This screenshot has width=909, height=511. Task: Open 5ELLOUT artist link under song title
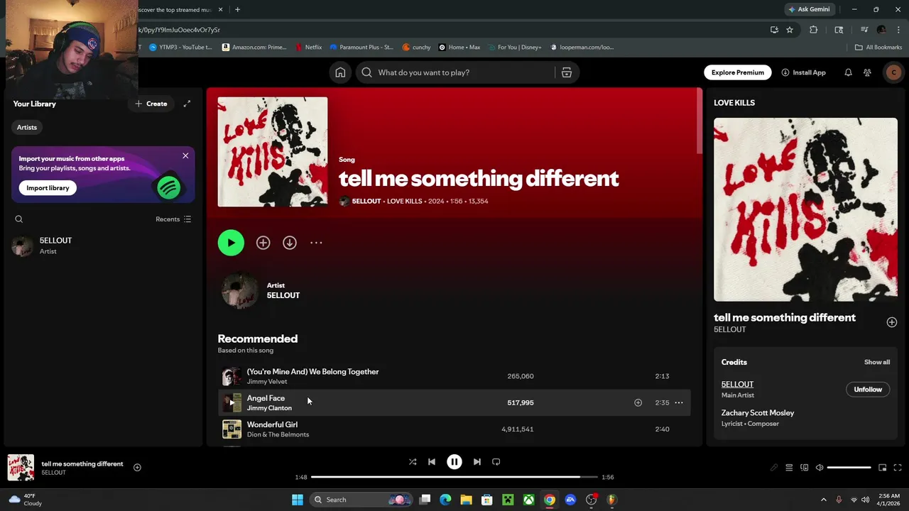pyautogui.click(x=366, y=202)
